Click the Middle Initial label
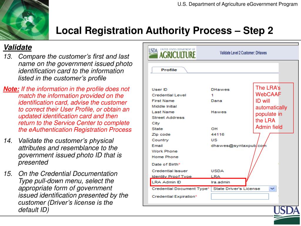This screenshot has width=301, height=226. (x=164, y=106)
